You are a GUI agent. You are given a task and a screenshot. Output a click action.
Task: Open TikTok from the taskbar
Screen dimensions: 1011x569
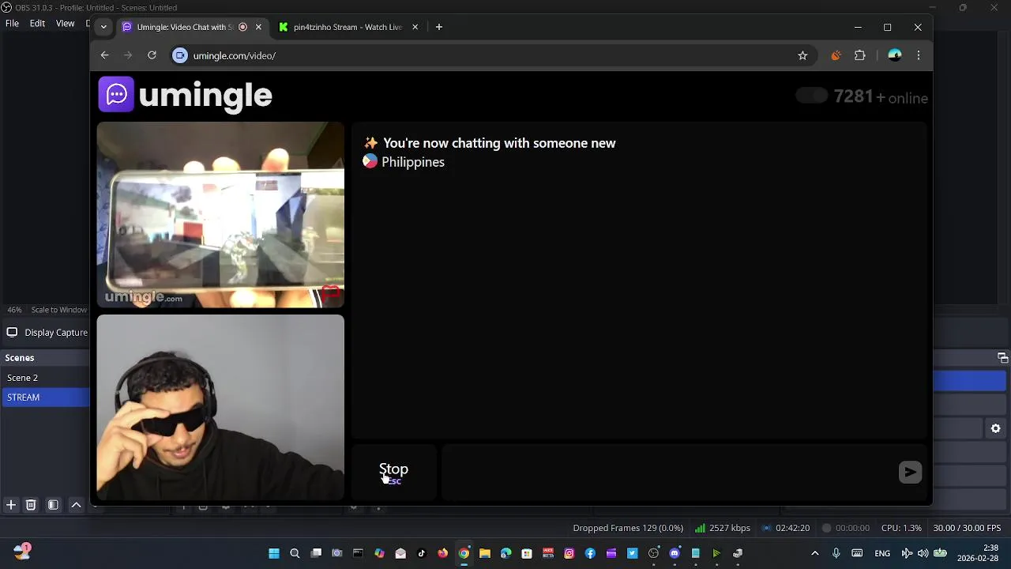[421, 553]
